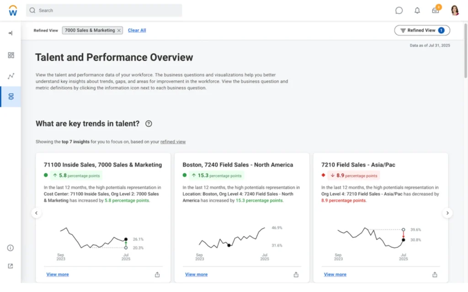The width and height of the screenshot is (468, 292).
Task: Open the info icon at the sidebar bottom
Action: click(x=10, y=248)
